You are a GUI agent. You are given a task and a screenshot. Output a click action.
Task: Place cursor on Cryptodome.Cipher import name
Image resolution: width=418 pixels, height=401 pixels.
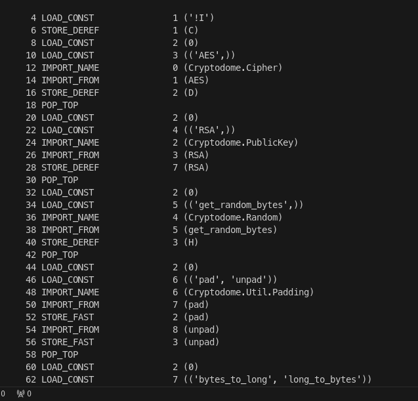233,68
